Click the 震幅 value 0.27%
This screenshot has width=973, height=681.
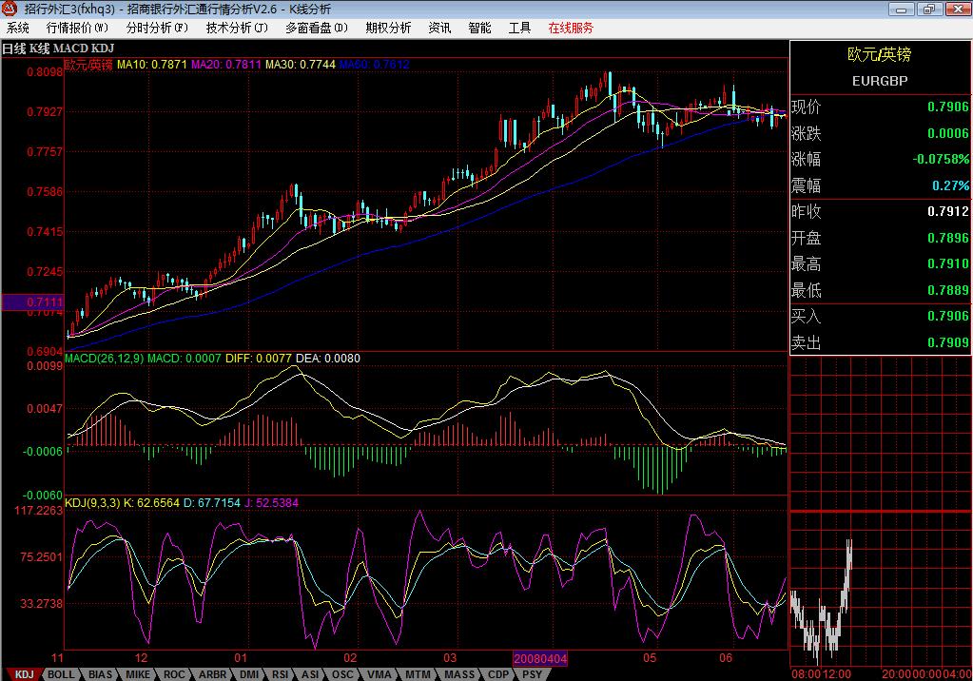(950, 185)
